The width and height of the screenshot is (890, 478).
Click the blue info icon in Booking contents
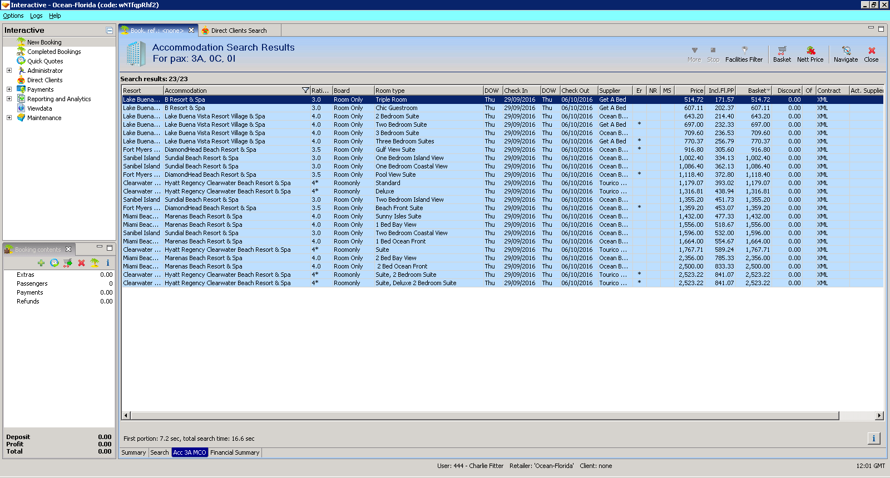108,263
